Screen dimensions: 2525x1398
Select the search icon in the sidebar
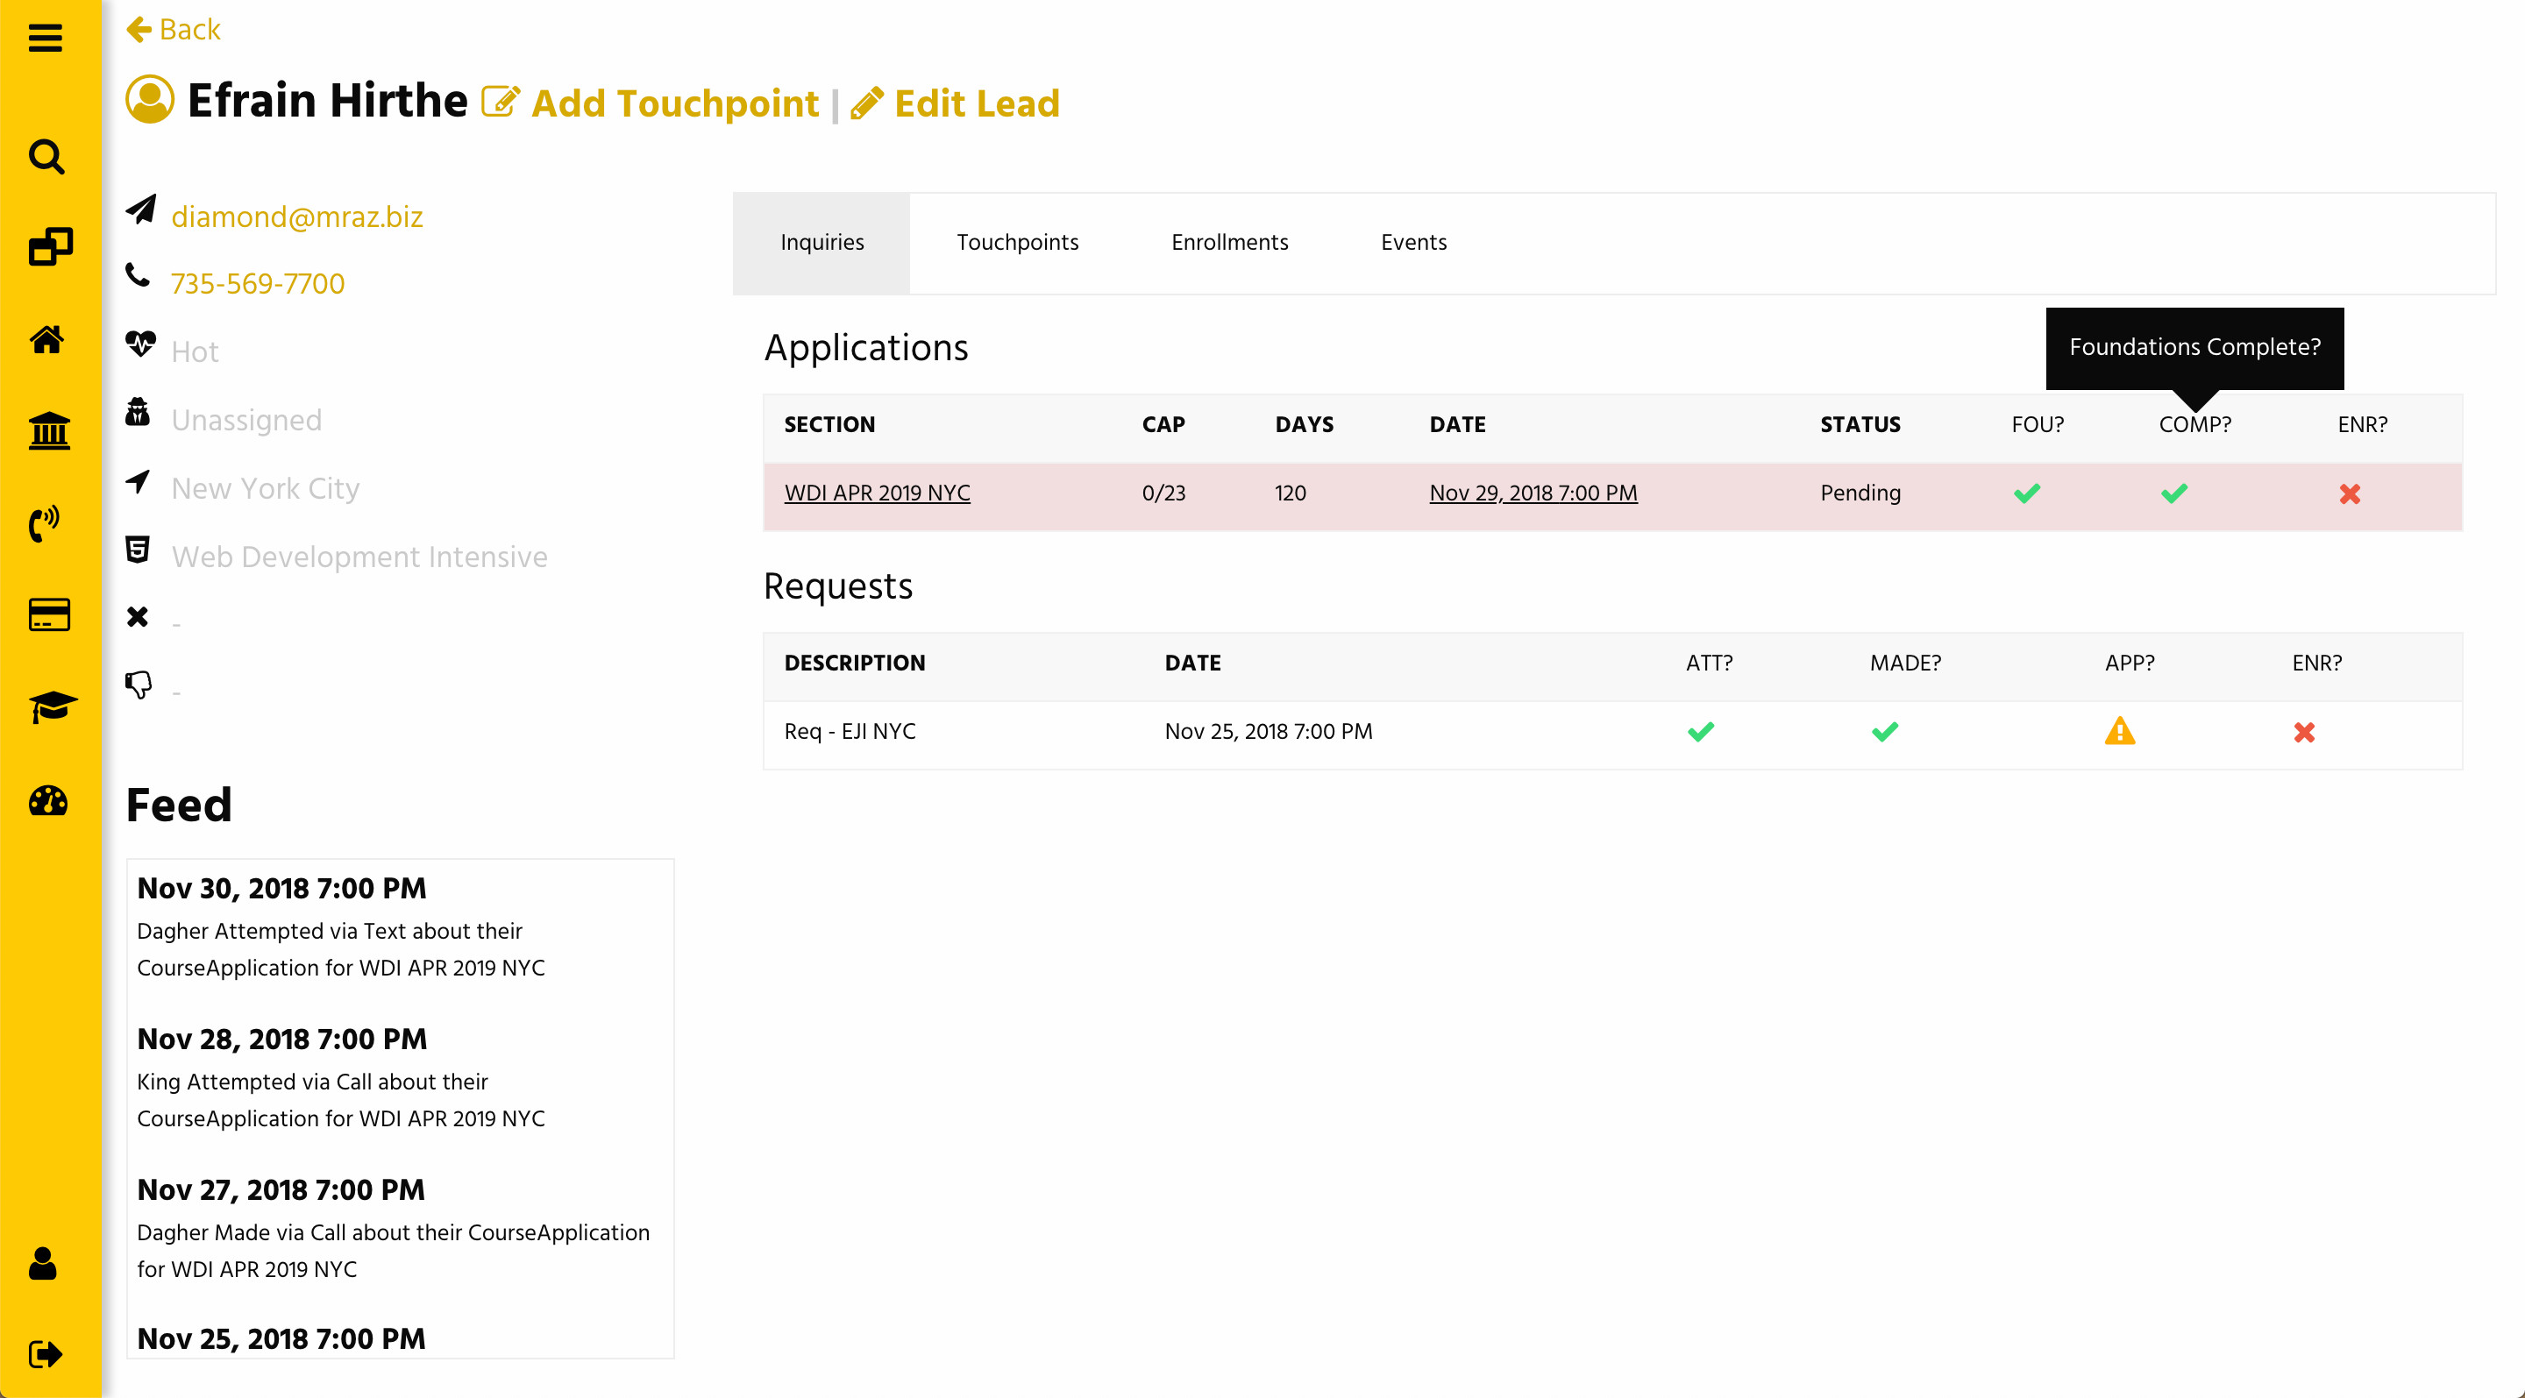(x=46, y=155)
